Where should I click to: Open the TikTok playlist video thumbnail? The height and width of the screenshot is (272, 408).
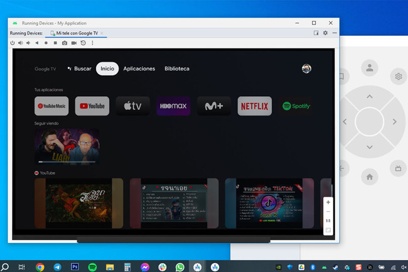(269, 204)
